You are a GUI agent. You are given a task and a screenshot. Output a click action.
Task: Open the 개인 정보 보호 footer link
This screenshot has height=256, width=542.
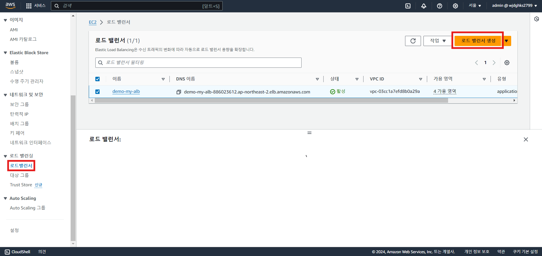click(477, 252)
